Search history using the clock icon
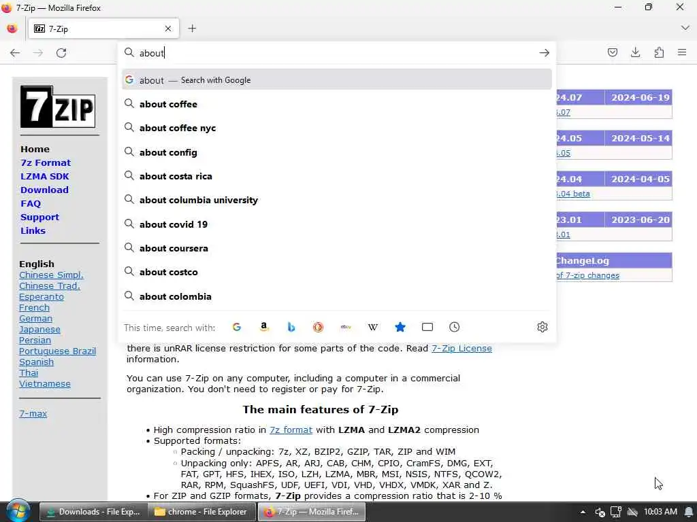Screen dimensions: 697x522 click(454, 327)
